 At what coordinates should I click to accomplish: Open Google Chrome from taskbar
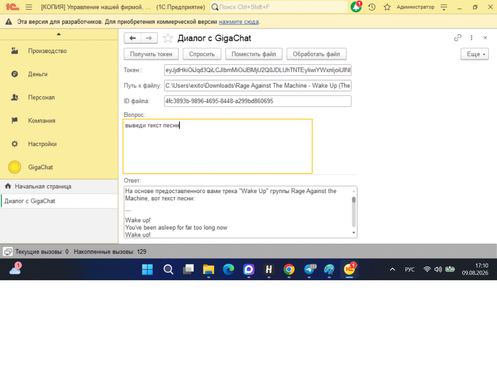coord(289,270)
